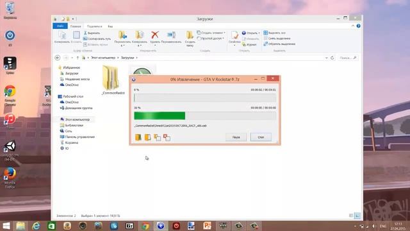
Task: Open PowerPoint from the taskbar
Action: (x=207, y=226)
